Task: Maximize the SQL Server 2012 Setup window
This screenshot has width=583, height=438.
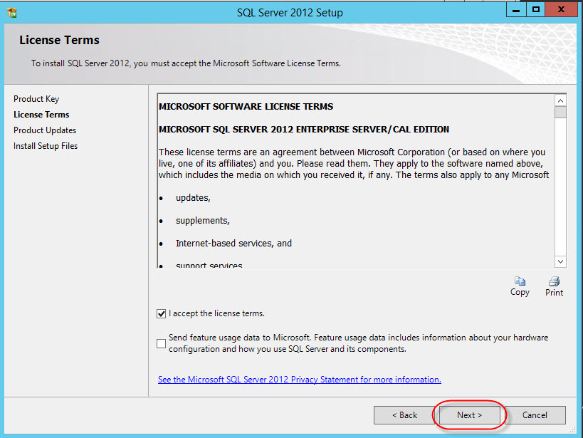Action: click(536, 10)
